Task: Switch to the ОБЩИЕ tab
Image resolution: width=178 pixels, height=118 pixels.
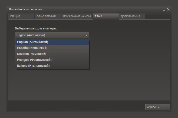Action: [21, 16]
